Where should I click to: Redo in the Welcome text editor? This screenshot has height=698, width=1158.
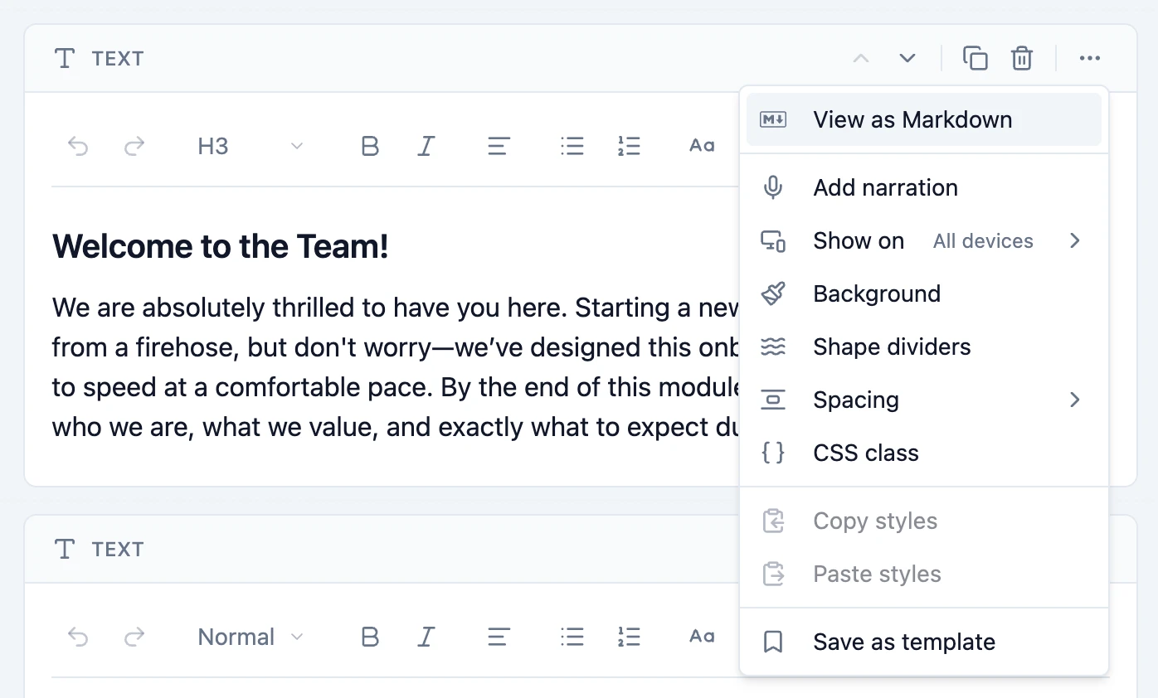(x=134, y=147)
